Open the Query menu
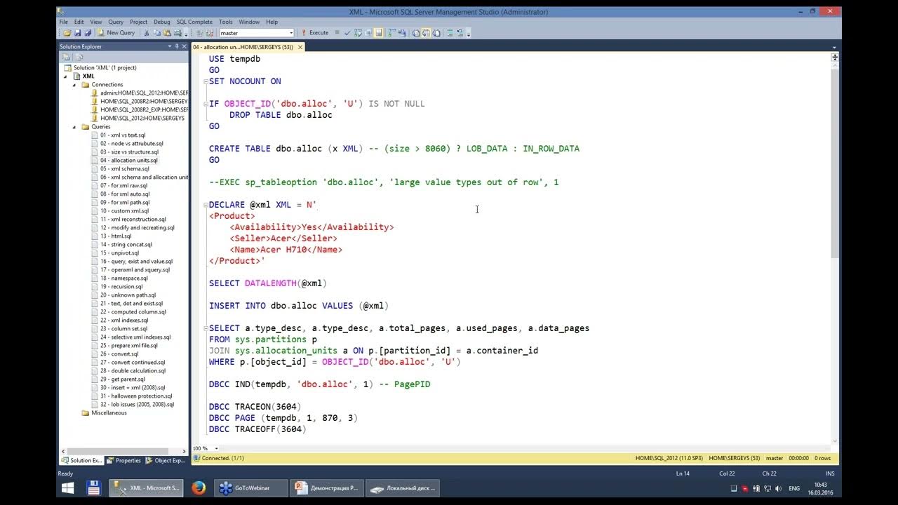 click(x=116, y=22)
